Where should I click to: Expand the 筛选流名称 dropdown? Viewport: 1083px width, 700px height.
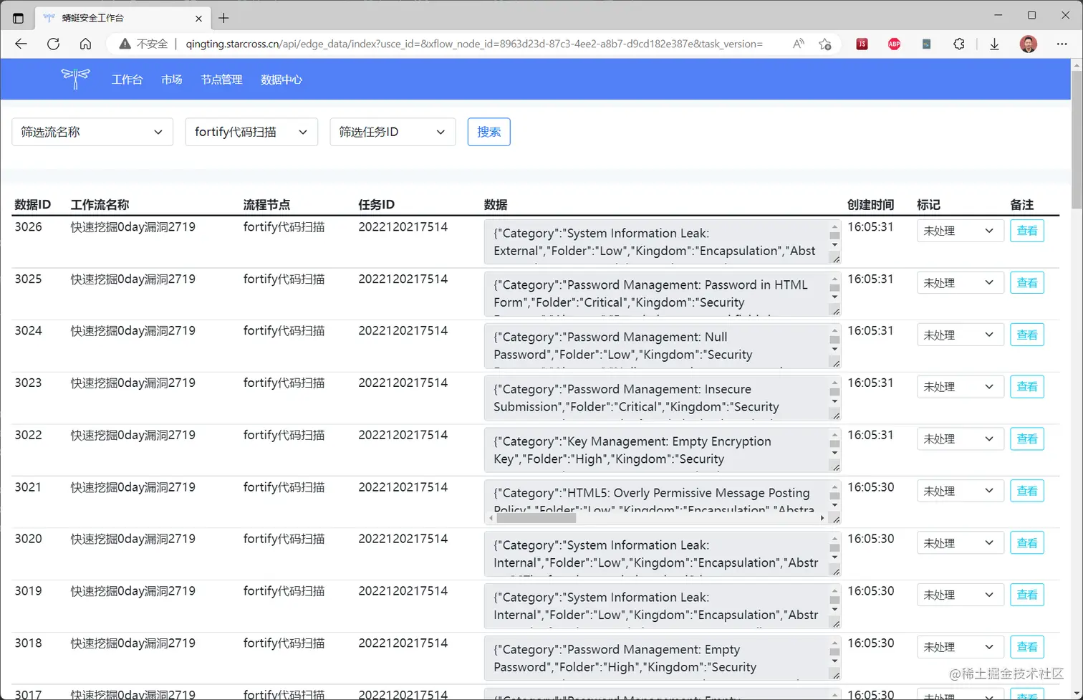tap(92, 132)
